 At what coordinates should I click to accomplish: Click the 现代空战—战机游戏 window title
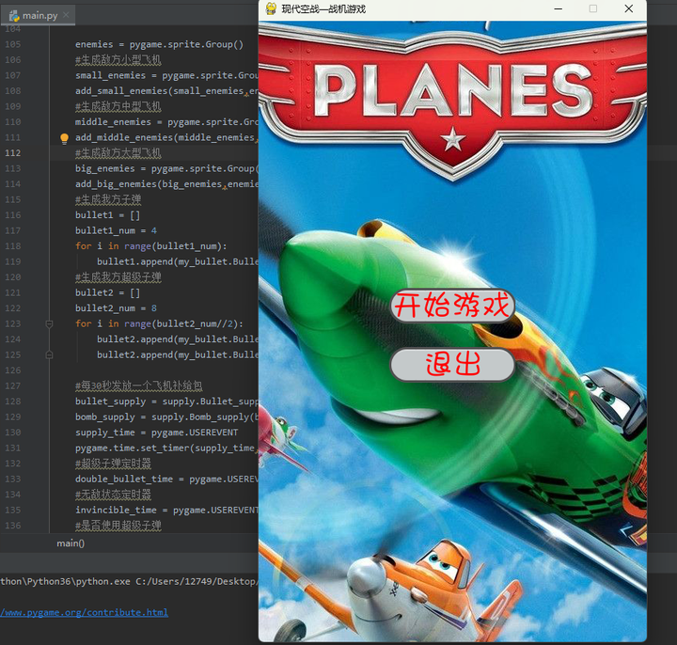point(323,8)
